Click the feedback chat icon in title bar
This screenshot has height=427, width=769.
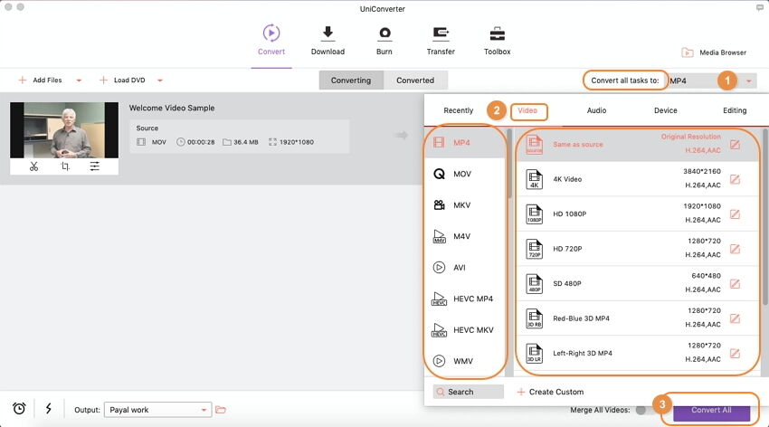pos(760,8)
